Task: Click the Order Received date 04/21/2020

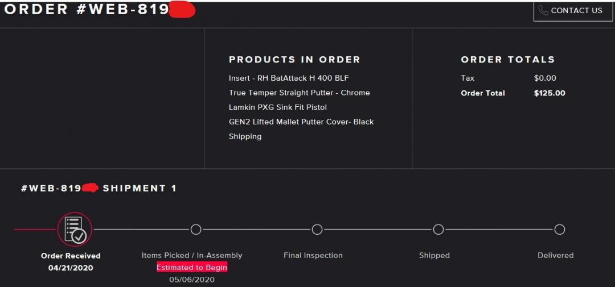Action: (x=71, y=268)
